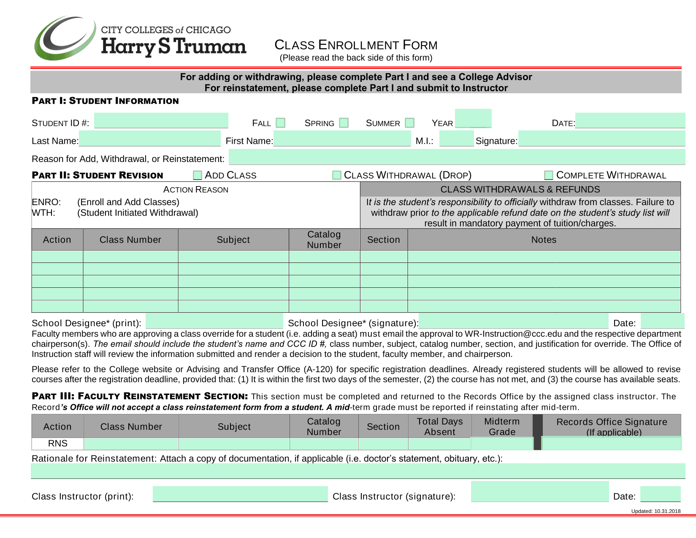Click the Date field beside School Designee signature

[662, 321]
